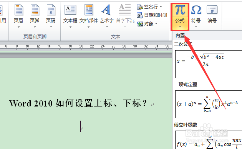Open the 签名行 dropdown arrow
The height and width of the screenshot is (149, 242).
pyautogui.click(x=161, y=7)
